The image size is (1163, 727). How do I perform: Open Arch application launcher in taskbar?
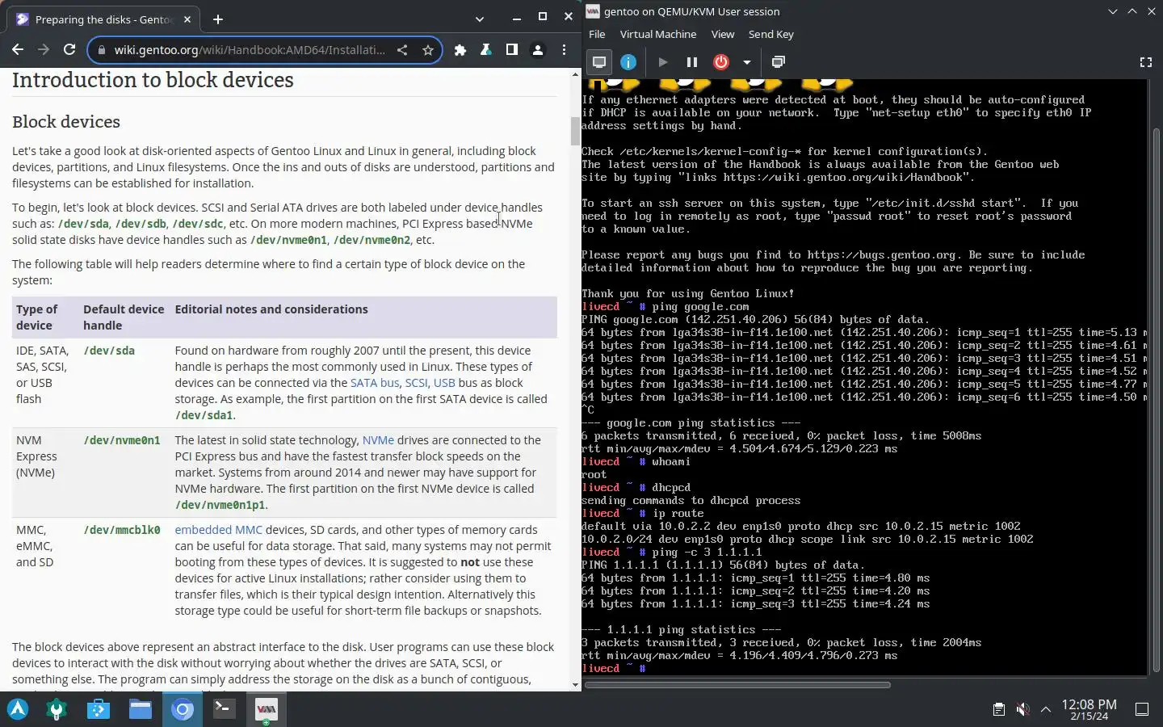click(x=18, y=709)
